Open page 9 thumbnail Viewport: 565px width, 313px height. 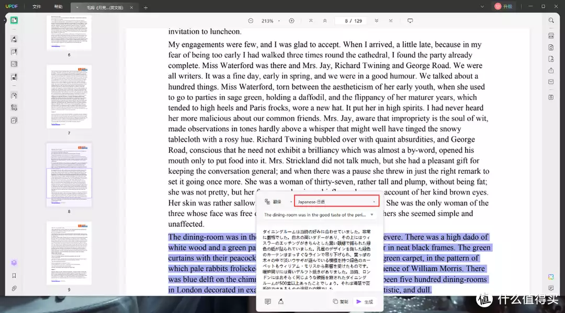coord(69,253)
